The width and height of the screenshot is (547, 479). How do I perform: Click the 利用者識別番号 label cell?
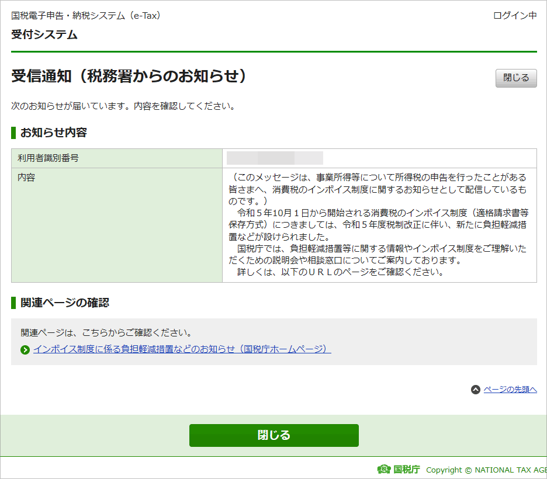[117, 158]
